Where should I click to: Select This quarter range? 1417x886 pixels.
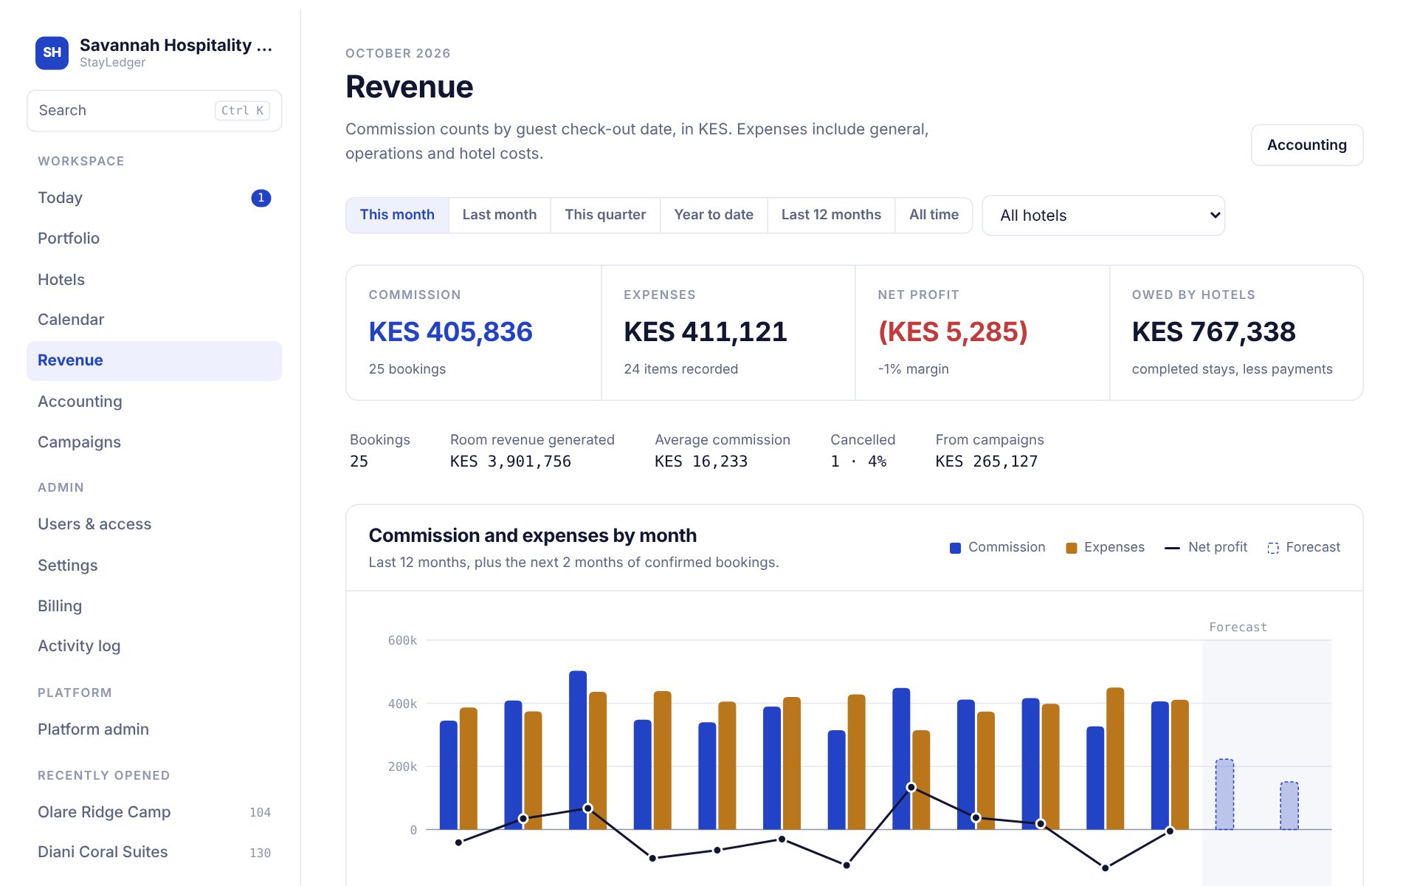click(x=605, y=215)
